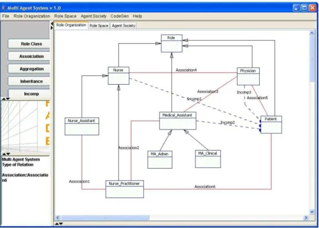Open the Help menu
This screenshot has width=319, height=228.
[137, 16]
